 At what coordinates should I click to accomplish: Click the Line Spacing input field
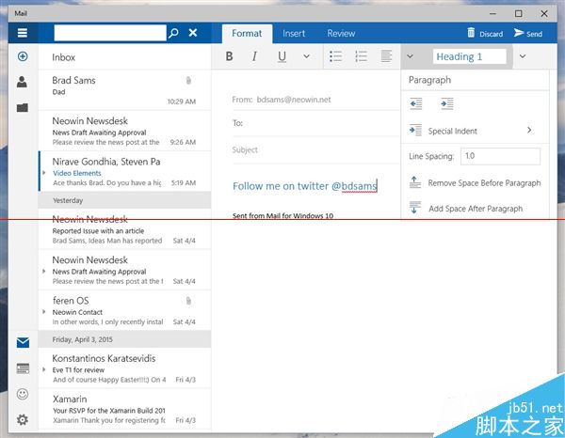500,156
